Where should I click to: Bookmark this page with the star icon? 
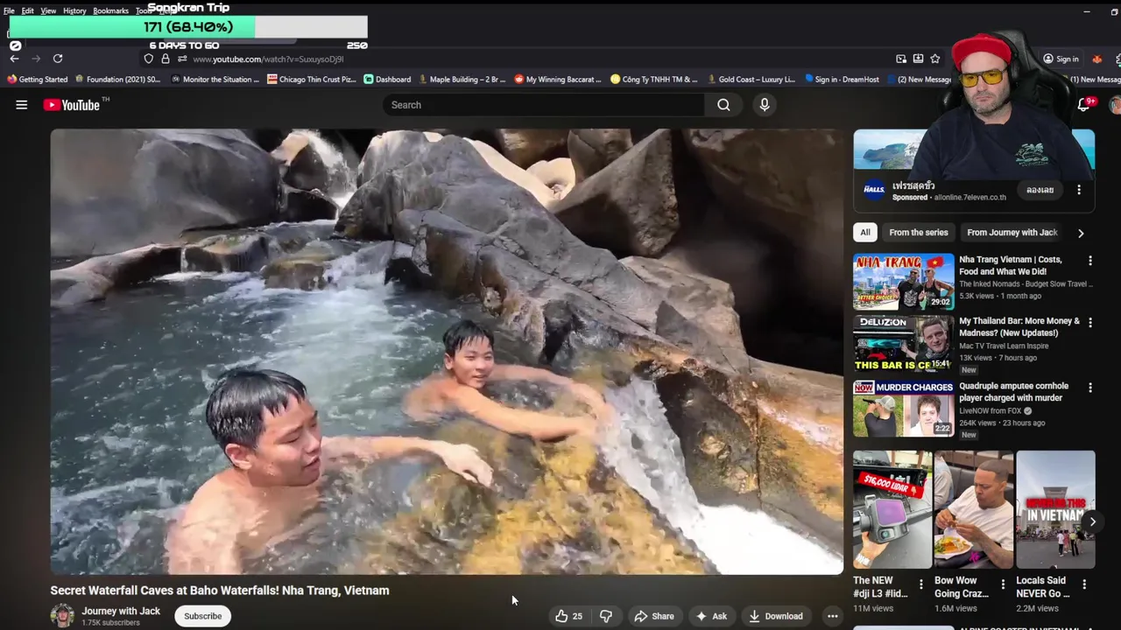tap(935, 59)
